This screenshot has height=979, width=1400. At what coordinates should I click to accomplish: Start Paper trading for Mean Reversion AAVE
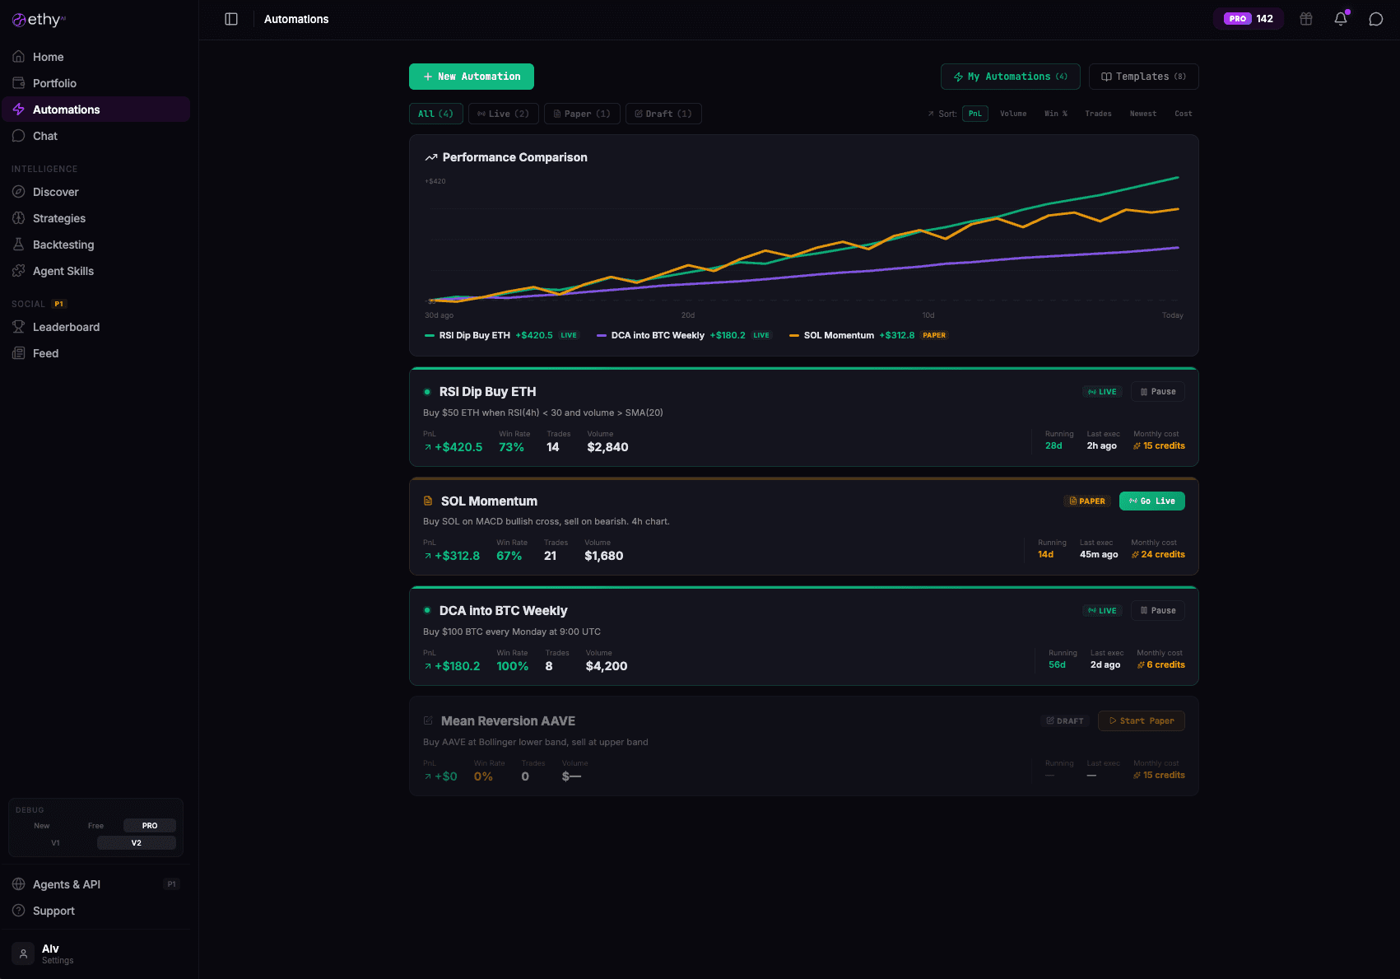[1141, 720]
